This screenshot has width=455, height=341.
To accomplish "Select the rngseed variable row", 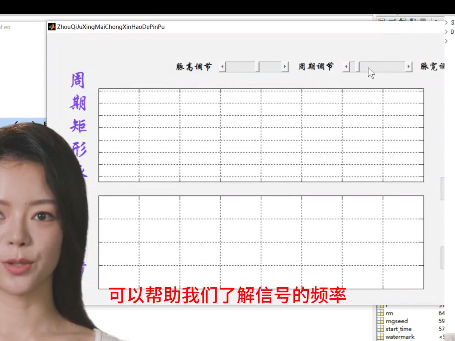I will [x=393, y=321].
